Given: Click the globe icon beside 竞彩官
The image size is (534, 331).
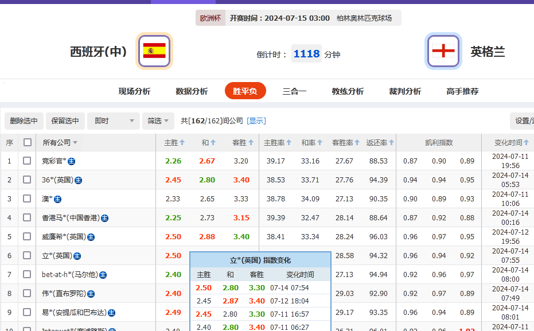Looking at the screenshot, I should point(71,161).
